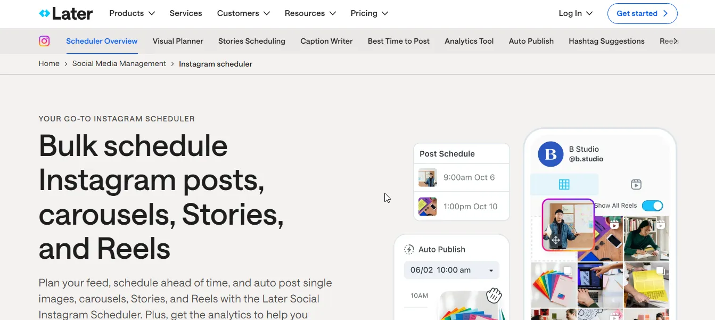Open the Log In dropdown
Screen dimensions: 715x320
tap(576, 13)
